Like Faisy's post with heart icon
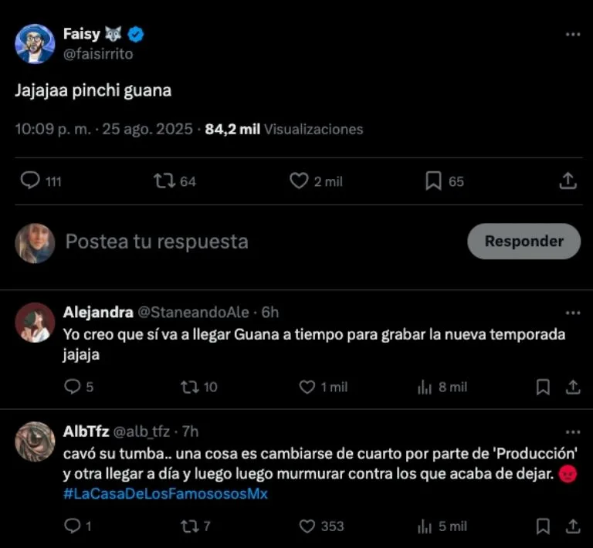Image resolution: width=593 pixels, height=548 pixels. [299, 181]
